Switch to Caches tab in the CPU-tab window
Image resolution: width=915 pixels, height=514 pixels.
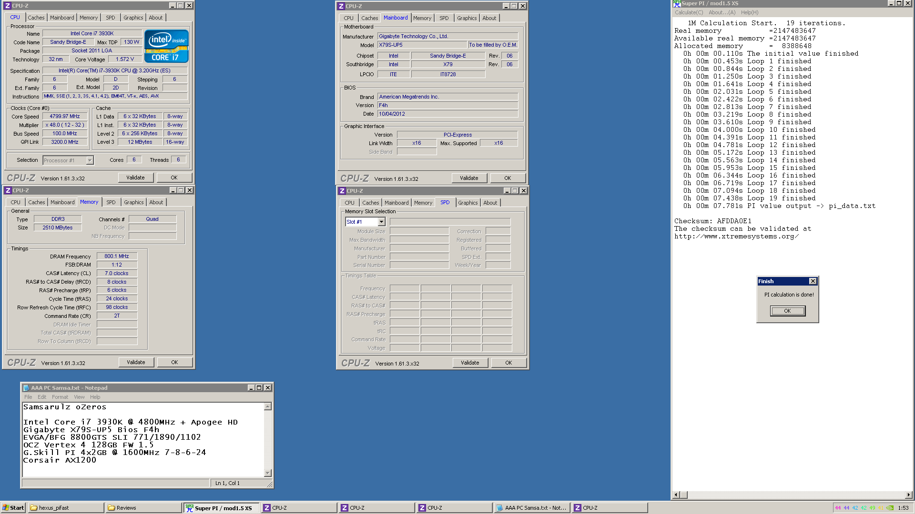click(36, 18)
